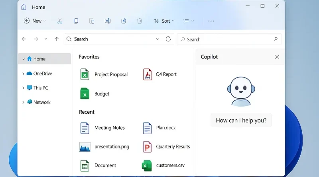
Task: Open the Meeting Notes document icon
Action: (x=85, y=128)
